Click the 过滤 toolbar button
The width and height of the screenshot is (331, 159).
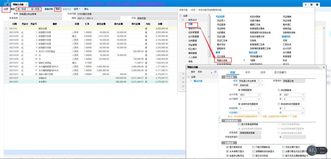point(6,9)
